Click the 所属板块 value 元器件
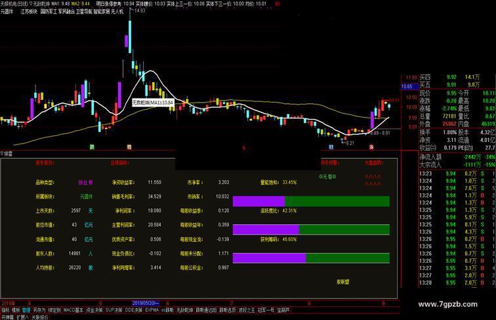This screenshot has height=320, width=496. (x=87, y=196)
